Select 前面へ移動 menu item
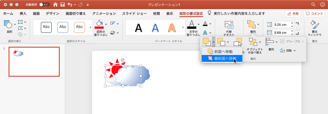This screenshot has height=114, width=328. 222,51
